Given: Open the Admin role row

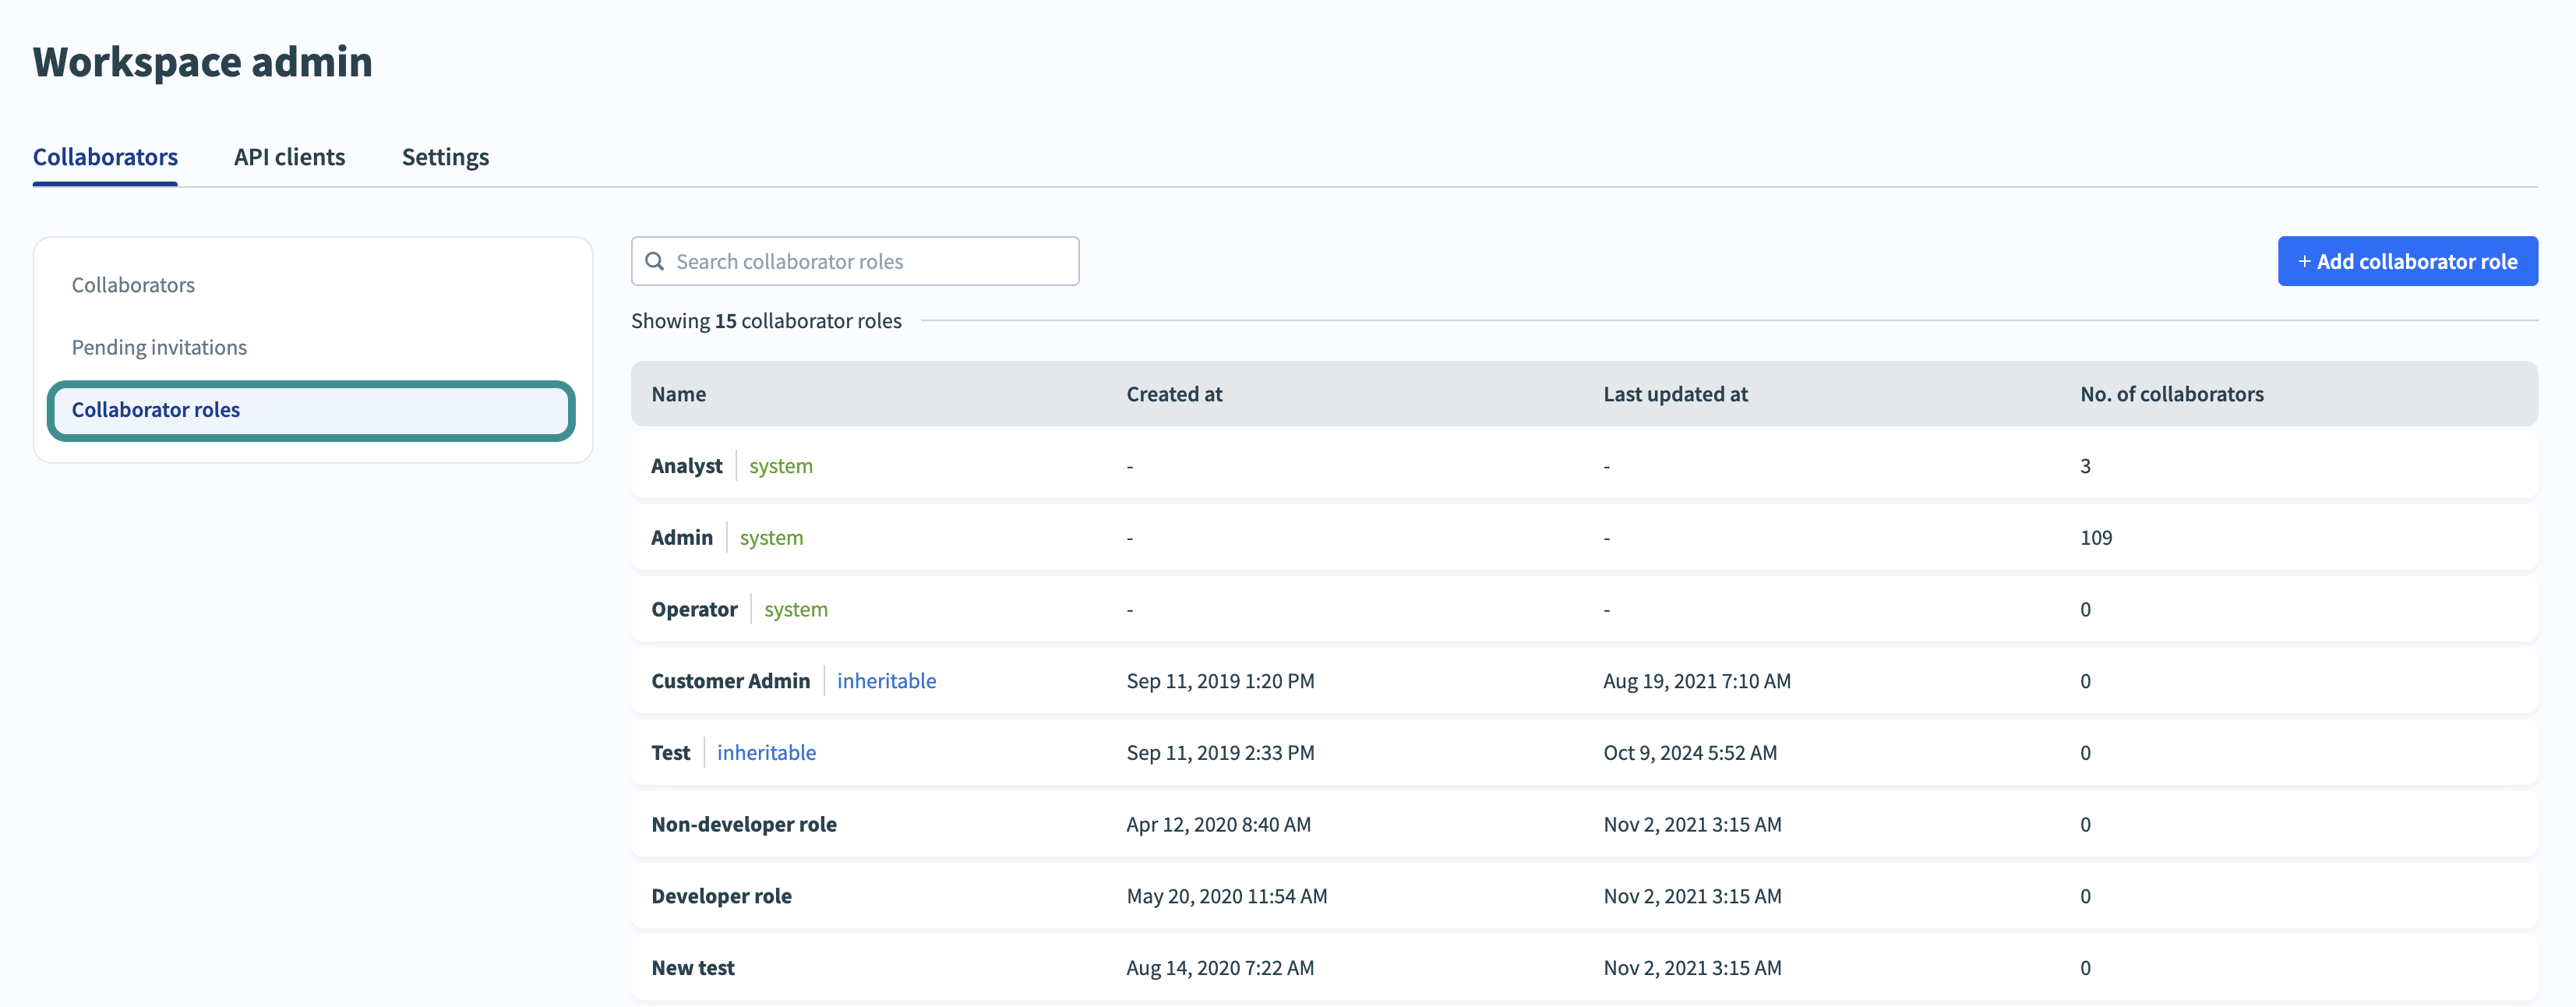Looking at the screenshot, I should pyautogui.click(x=1584, y=538).
